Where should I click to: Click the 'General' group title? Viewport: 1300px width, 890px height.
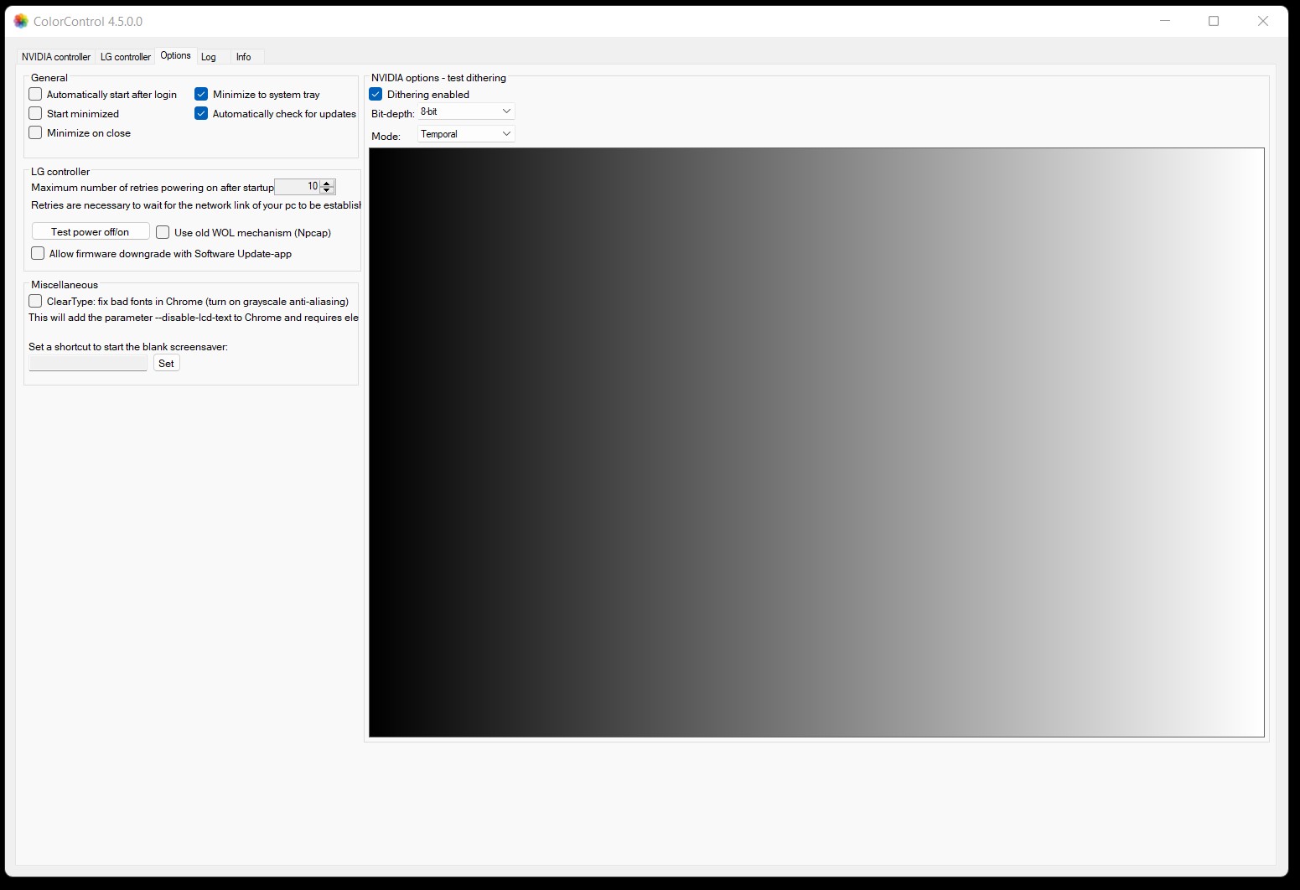49,78
